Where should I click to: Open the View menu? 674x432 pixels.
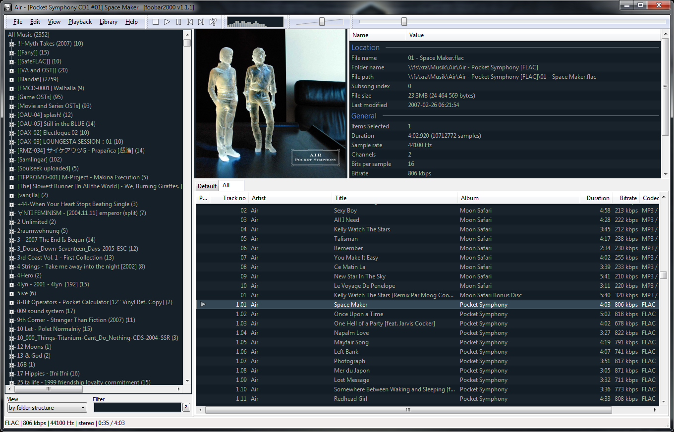[x=55, y=22]
